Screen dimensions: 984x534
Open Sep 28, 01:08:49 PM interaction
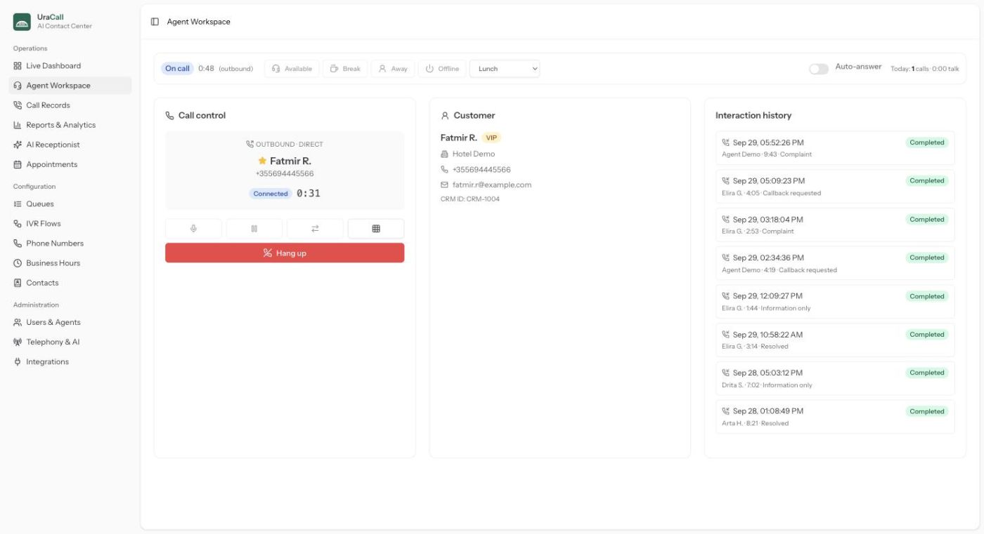[x=835, y=417]
